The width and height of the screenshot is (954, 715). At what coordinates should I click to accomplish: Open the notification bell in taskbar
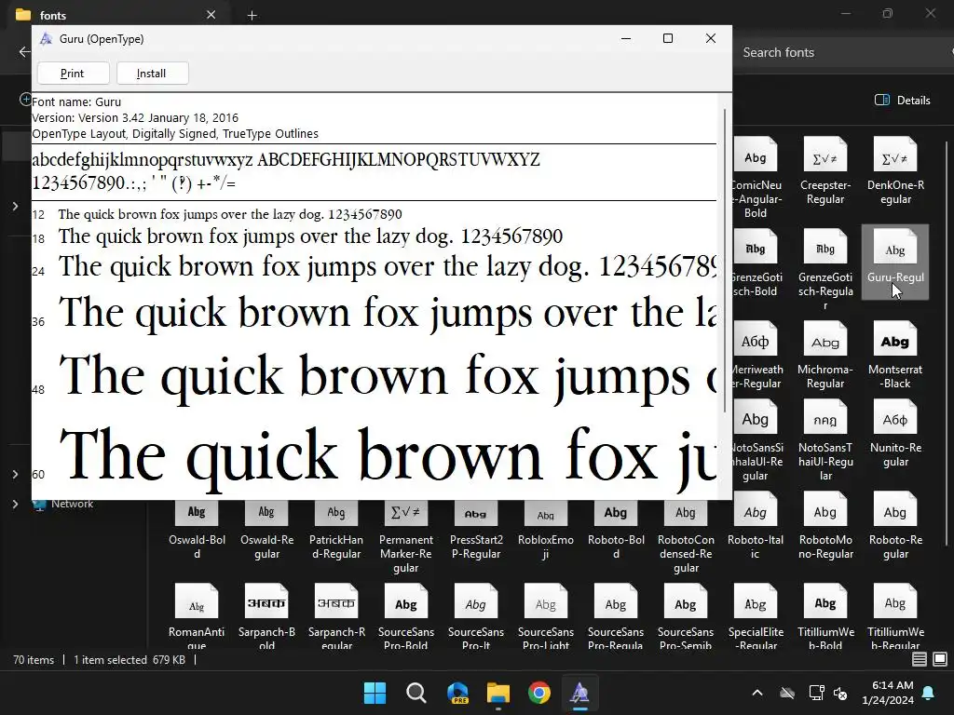(929, 693)
